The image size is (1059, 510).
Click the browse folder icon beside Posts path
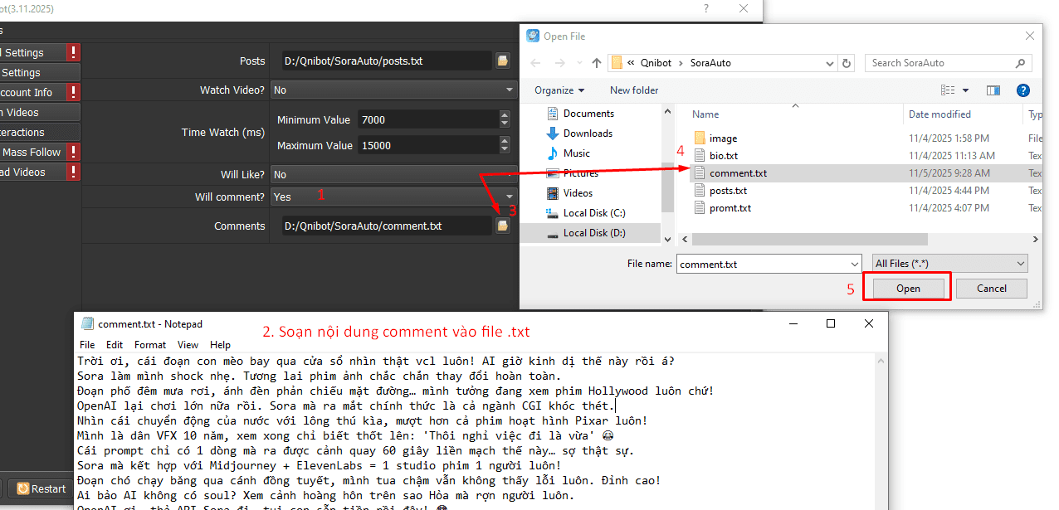point(503,61)
